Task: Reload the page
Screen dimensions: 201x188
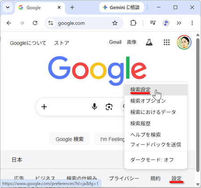Action: pos(35,23)
